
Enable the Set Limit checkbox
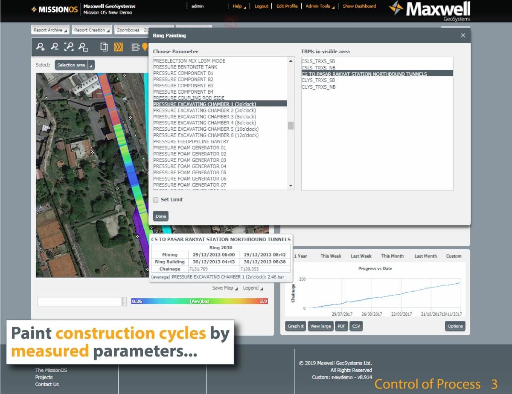156,199
